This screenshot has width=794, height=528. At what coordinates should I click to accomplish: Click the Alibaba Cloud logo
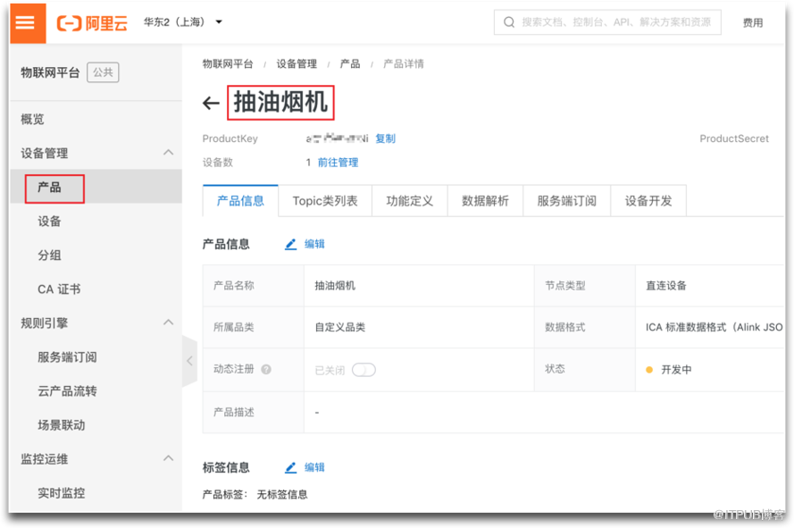[x=92, y=22]
